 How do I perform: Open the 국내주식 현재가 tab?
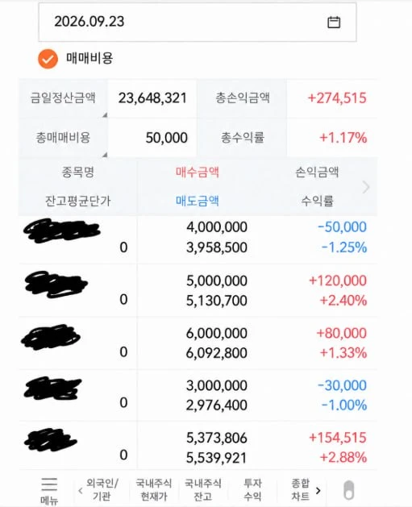click(x=154, y=489)
